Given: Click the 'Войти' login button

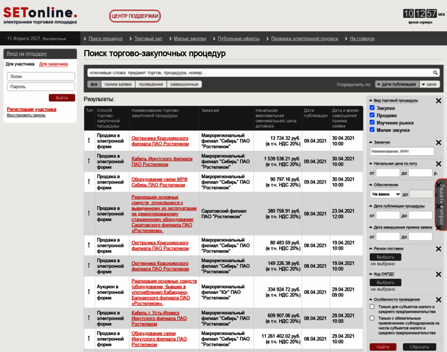Looking at the screenshot, I should 62,98.
